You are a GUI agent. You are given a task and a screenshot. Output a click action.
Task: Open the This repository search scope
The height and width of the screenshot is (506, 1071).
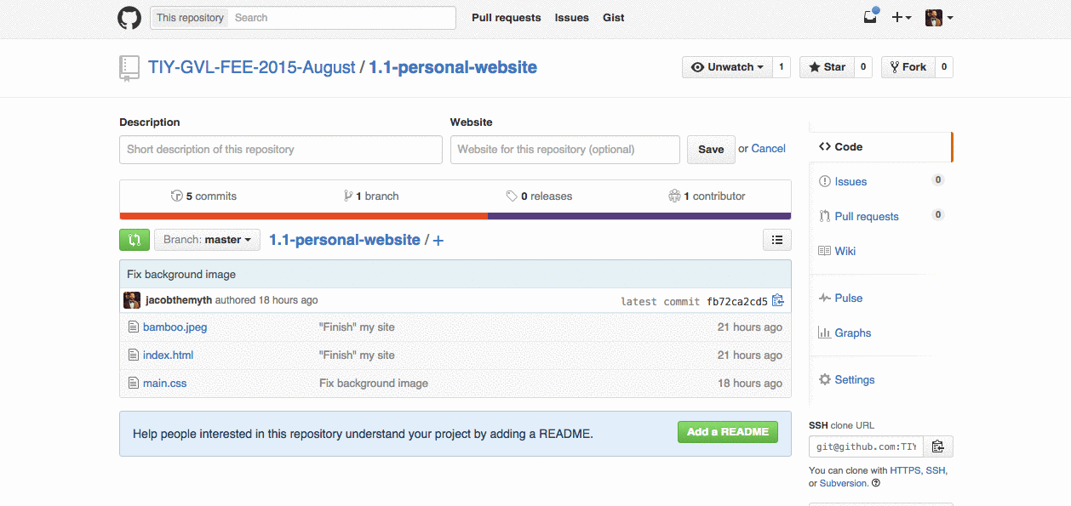pos(190,18)
